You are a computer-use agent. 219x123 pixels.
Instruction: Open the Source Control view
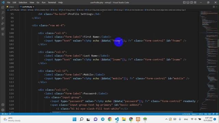pos(3,18)
